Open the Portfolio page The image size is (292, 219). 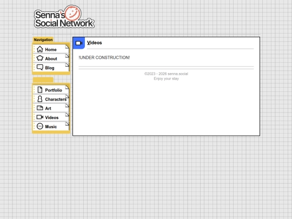51,90
